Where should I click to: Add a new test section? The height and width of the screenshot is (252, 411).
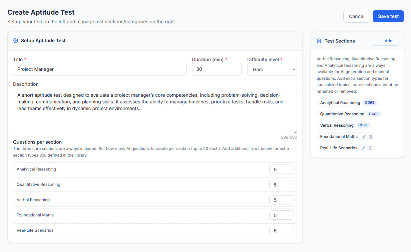coord(385,41)
